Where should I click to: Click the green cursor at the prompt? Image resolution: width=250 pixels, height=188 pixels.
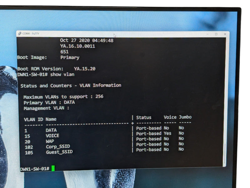point(53,168)
